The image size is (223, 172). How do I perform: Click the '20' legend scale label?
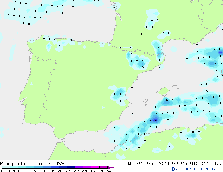coord(60,171)
